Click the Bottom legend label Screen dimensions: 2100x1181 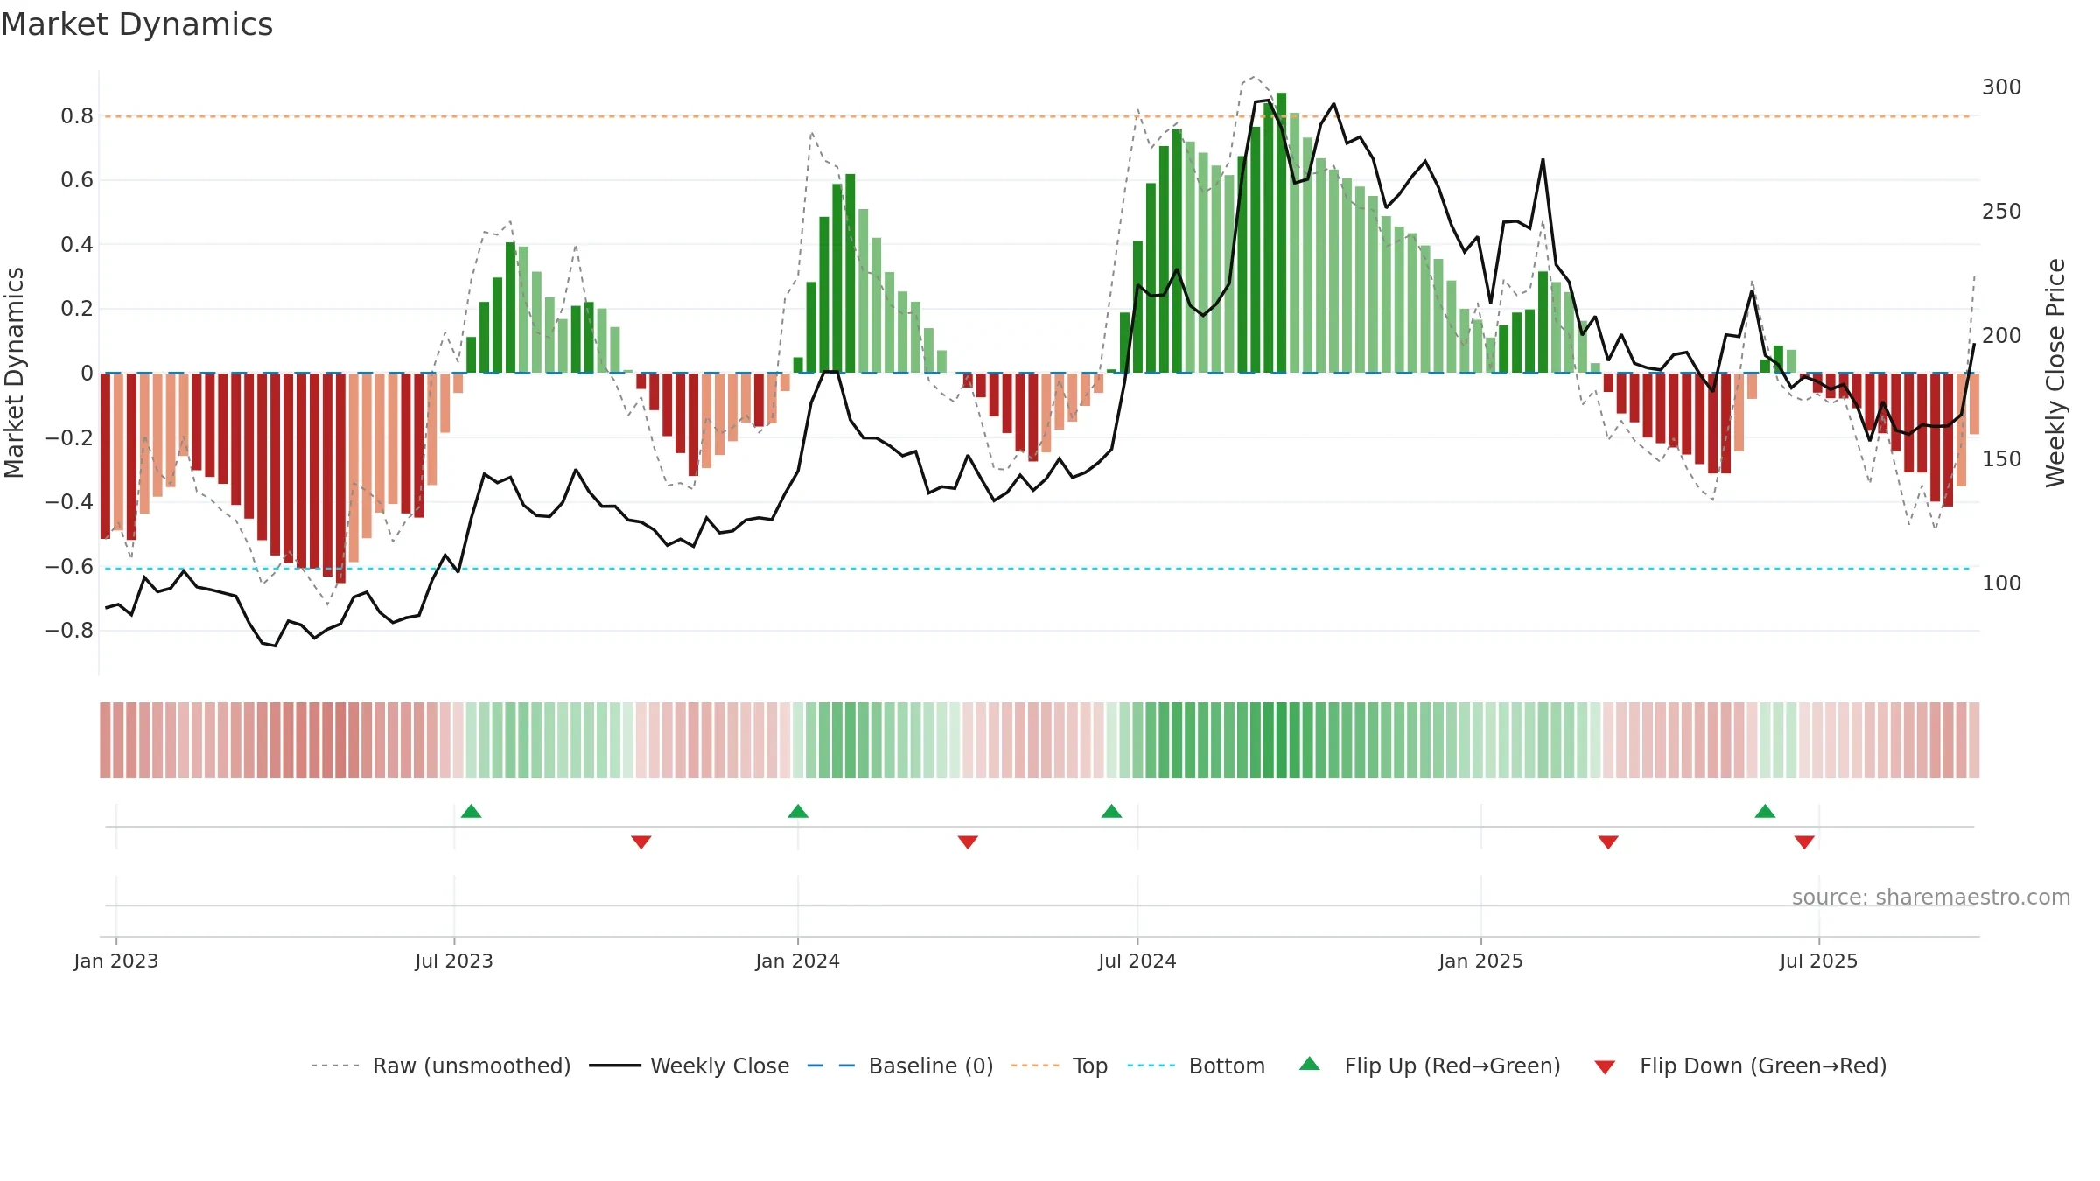click(x=1227, y=1066)
